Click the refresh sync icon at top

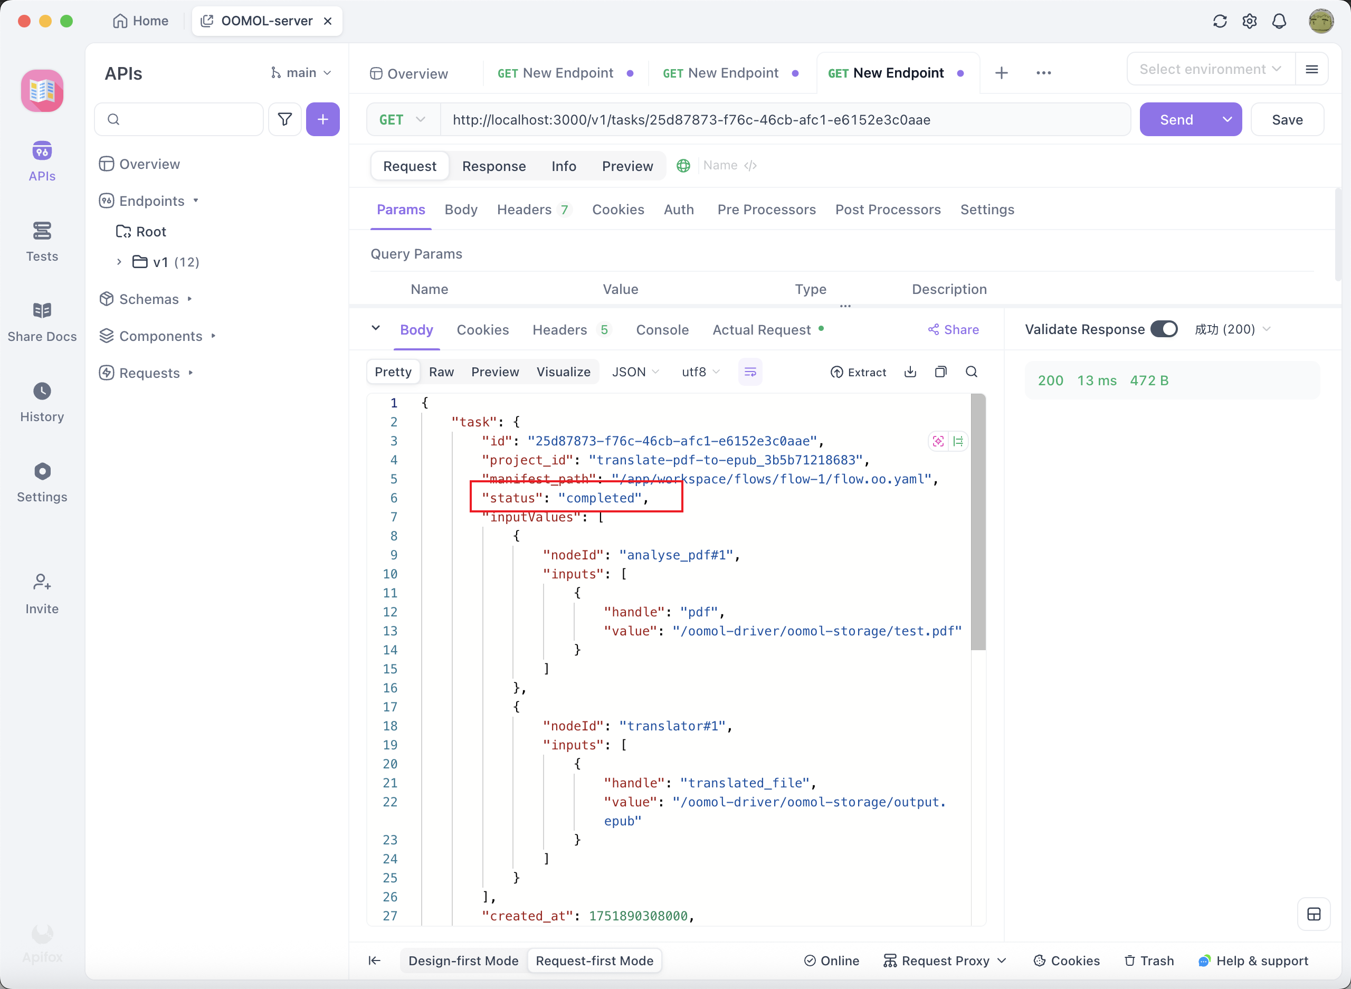tap(1219, 22)
